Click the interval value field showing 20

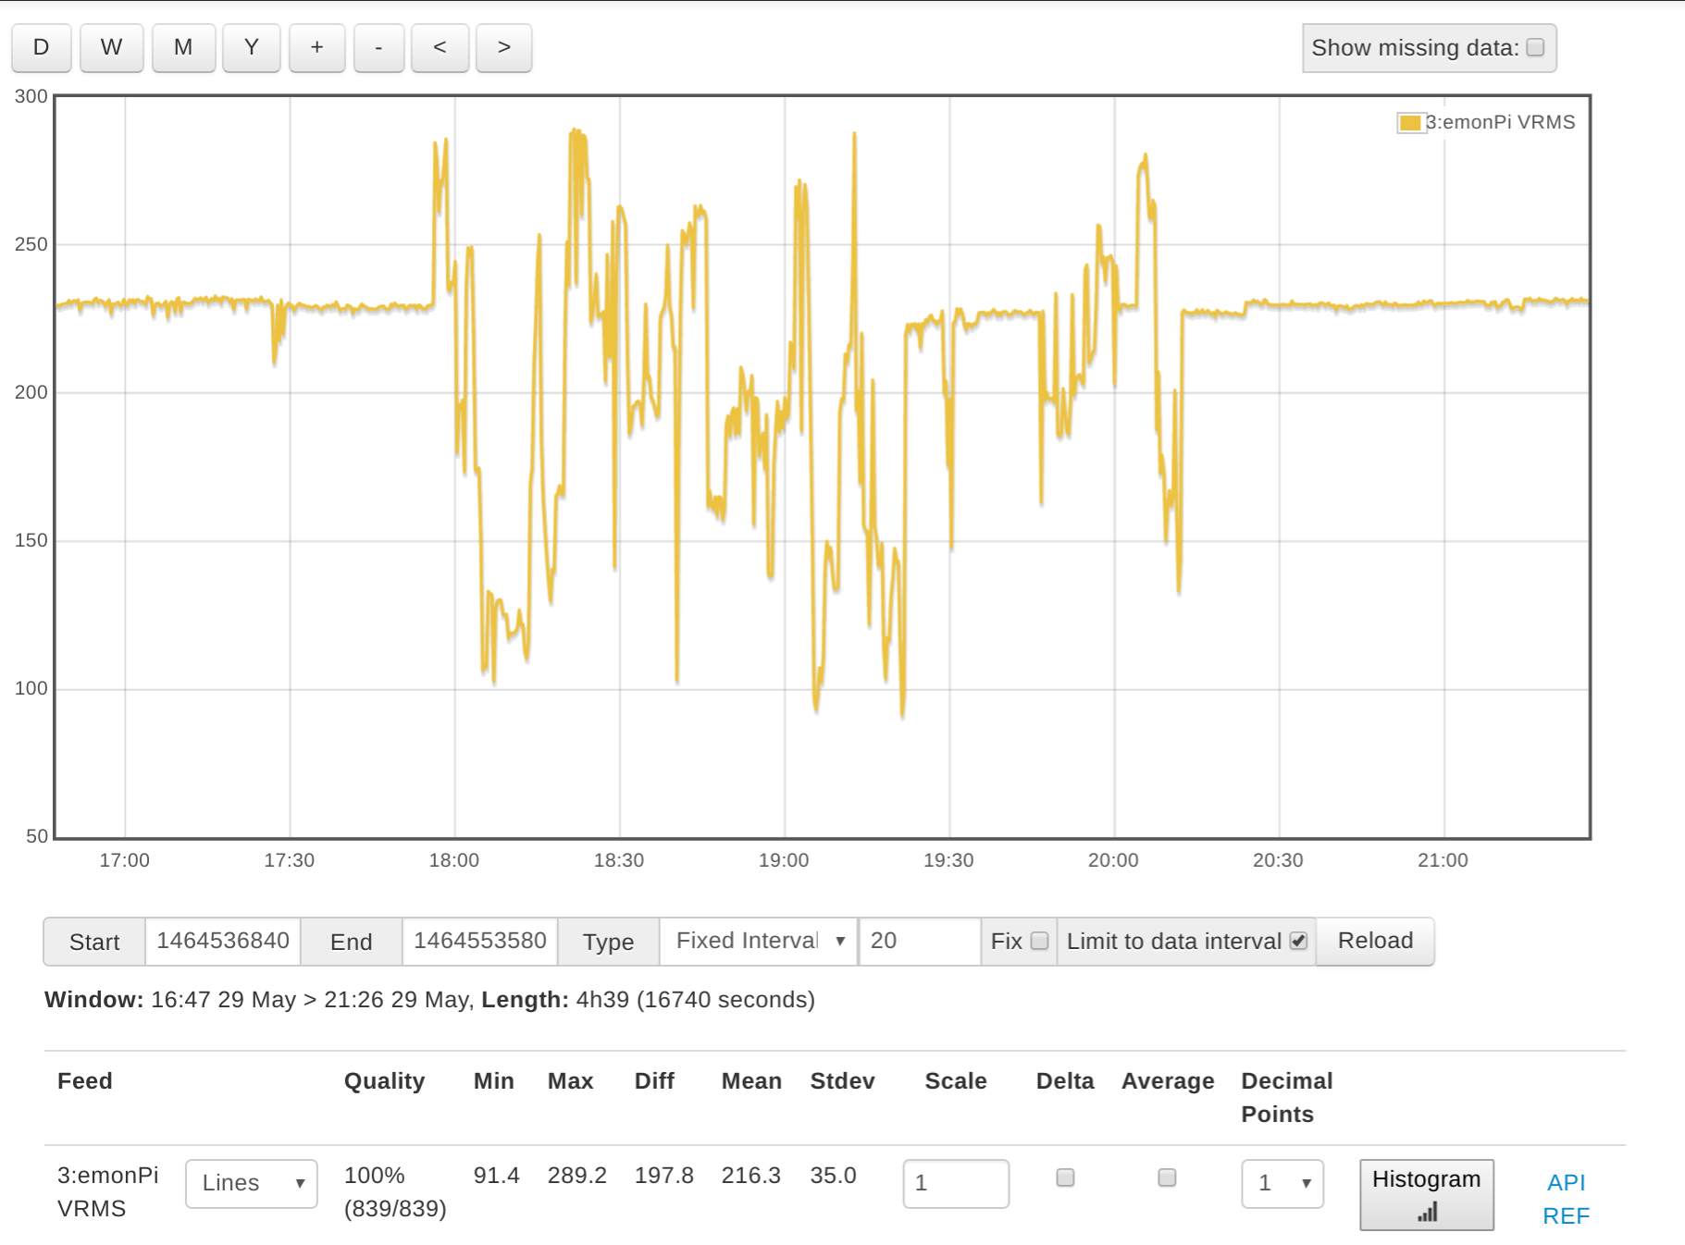coord(920,942)
